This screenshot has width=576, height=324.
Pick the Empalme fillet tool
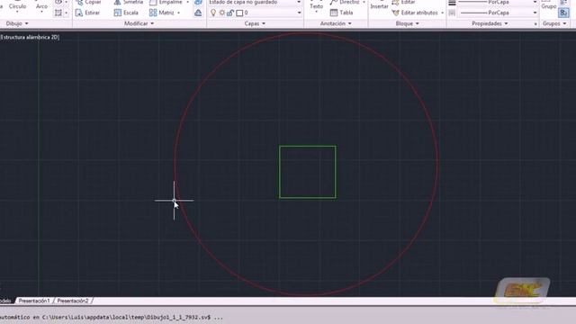(x=166, y=2)
